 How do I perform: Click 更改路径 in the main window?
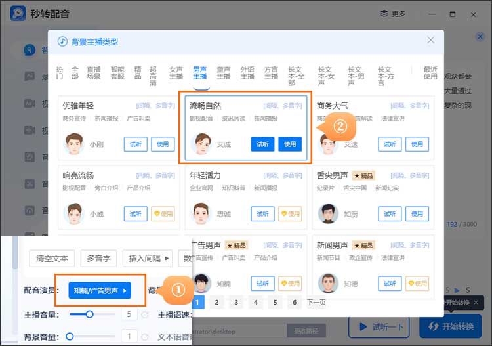(x=306, y=331)
